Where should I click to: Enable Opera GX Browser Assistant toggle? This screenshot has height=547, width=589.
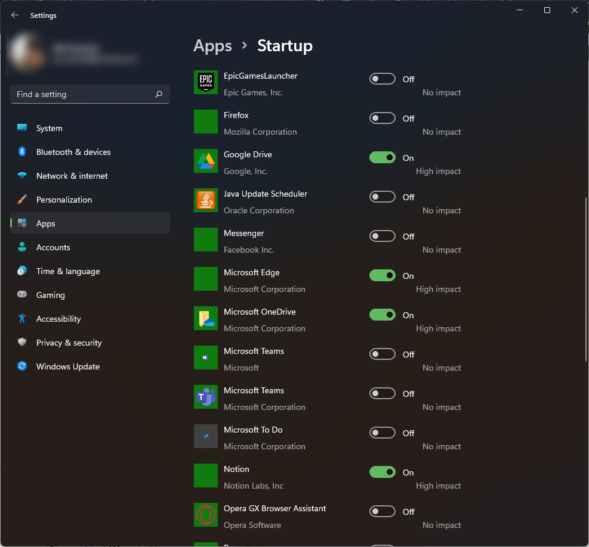pos(383,511)
